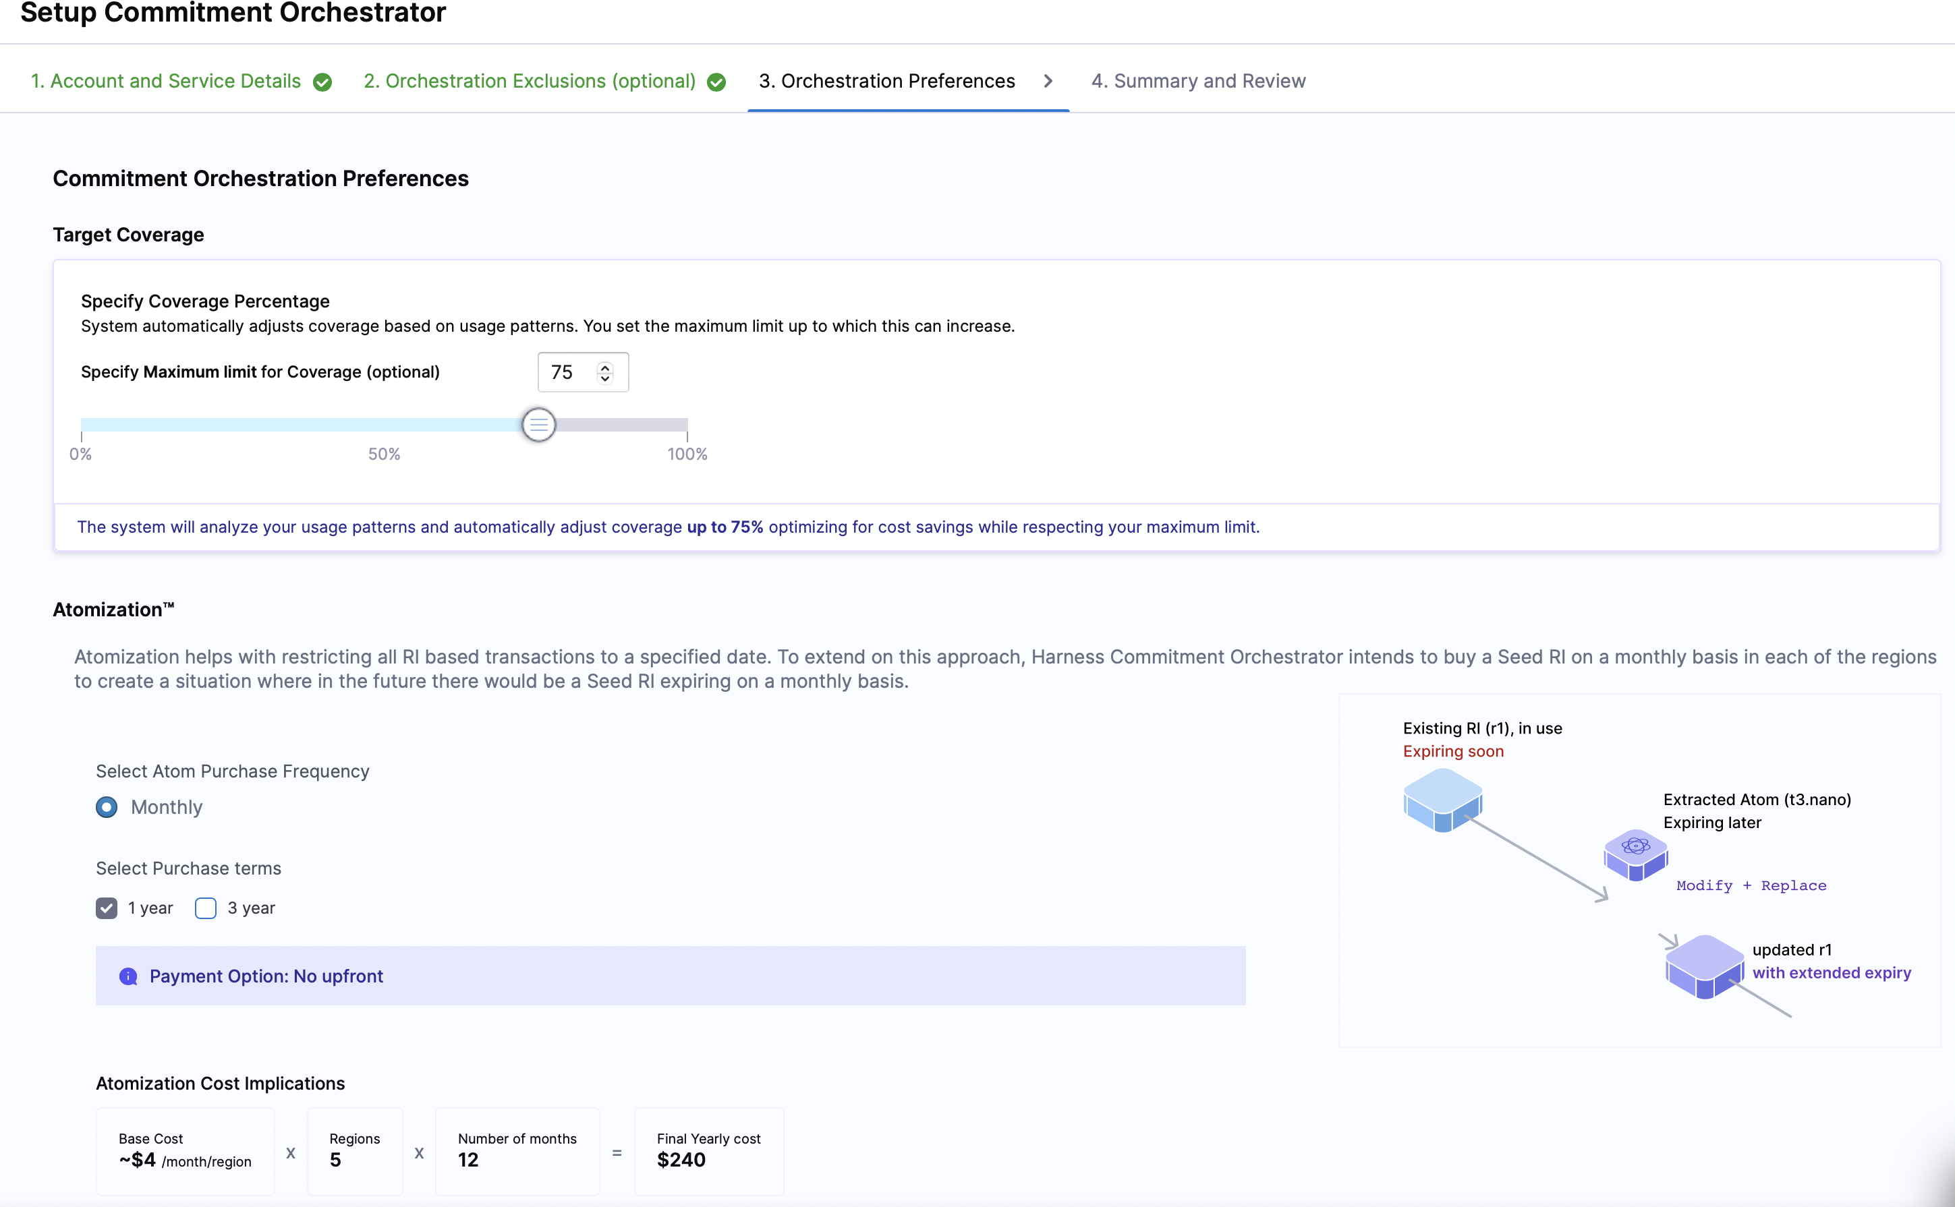The image size is (1955, 1207).
Task: Uncheck the 1 year purchase term
Action: tap(107, 908)
